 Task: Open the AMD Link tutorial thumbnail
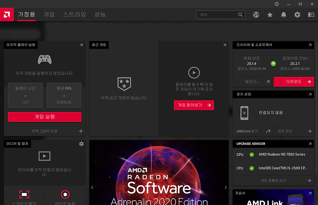coord(273,197)
